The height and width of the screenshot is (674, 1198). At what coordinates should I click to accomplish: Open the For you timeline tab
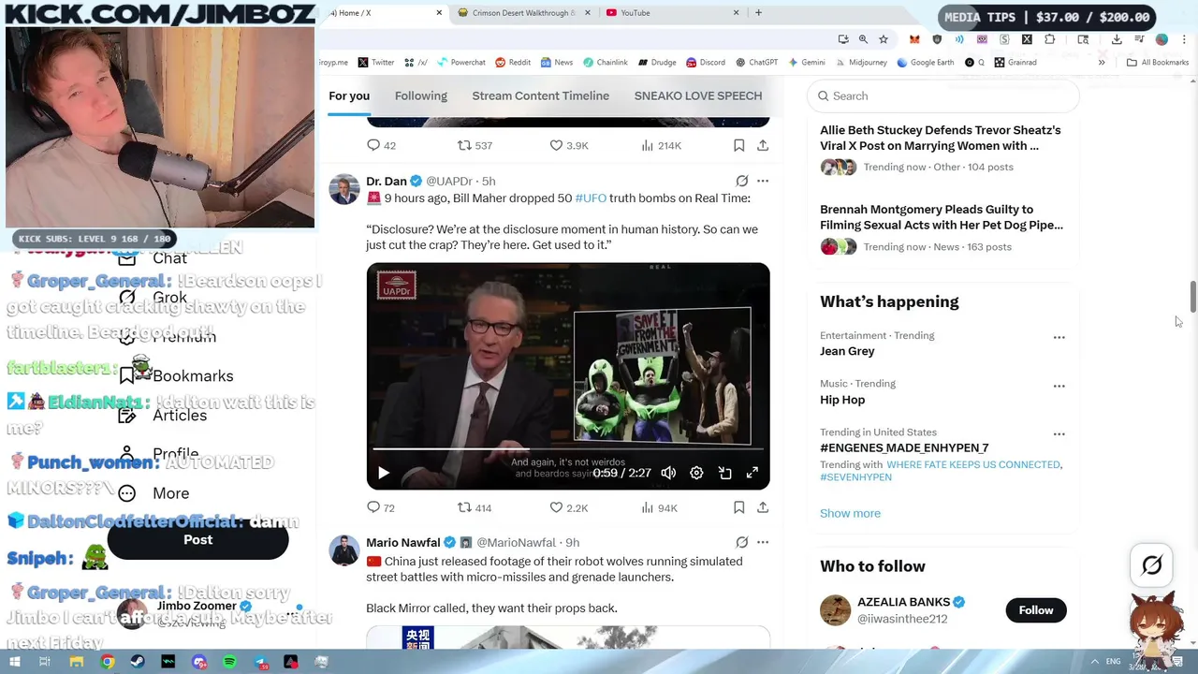pos(349,95)
